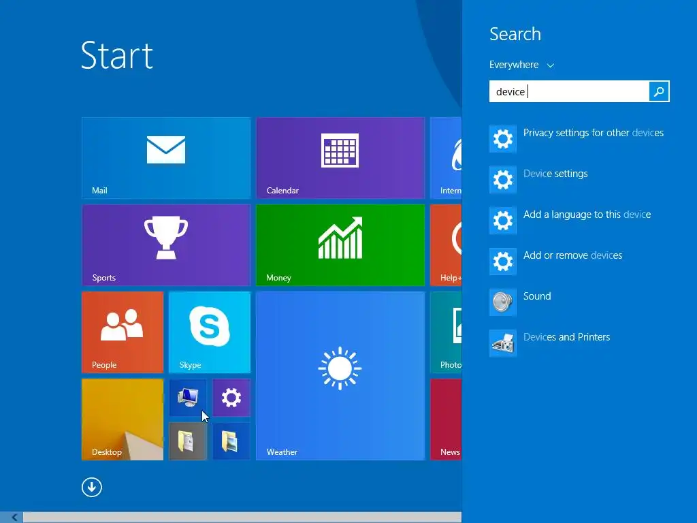Screen dimensions: 697x523
Task: Open the News tile
Action: pos(447,419)
